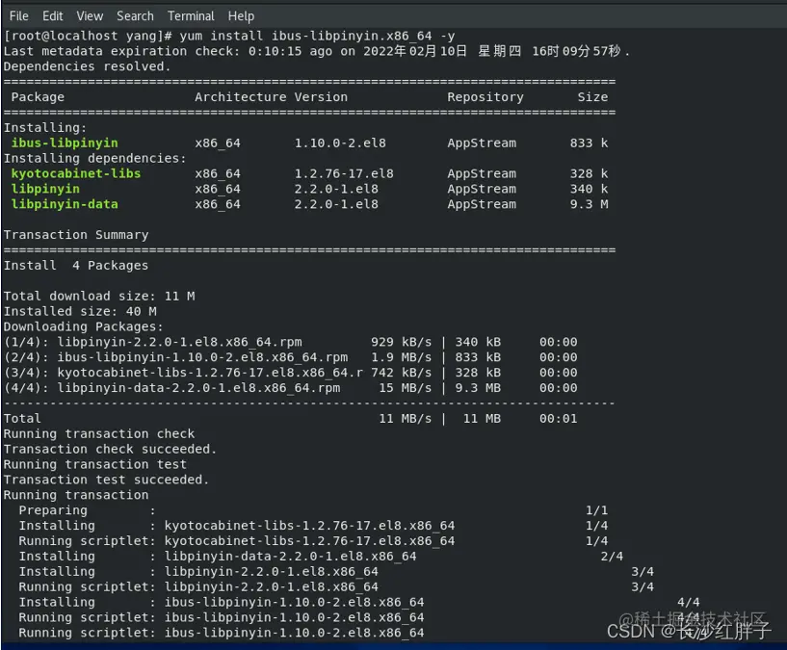This screenshot has height=650, width=787.
Task: Click the 'Package' column header
Action: pyautogui.click(x=38, y=97)
